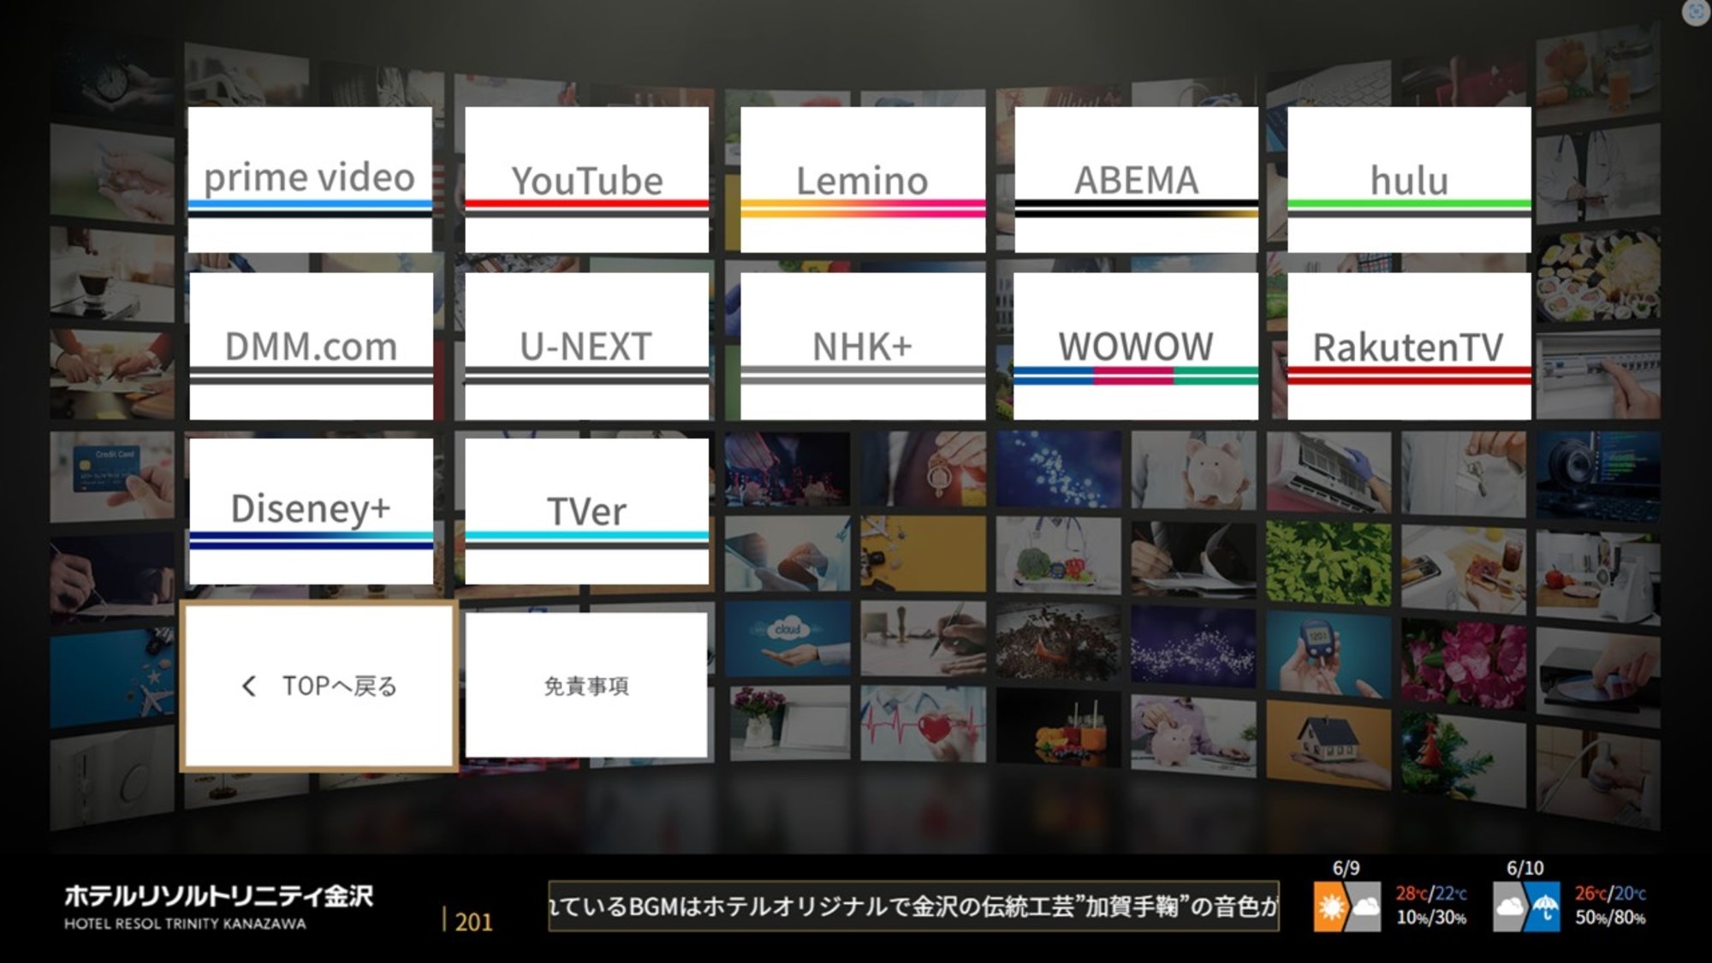Image resolution: width=1712 pixels, height=963 pixels.
Task: Launch the NHK+ tile
Action: pyautogui.click(x=862, y=346)
